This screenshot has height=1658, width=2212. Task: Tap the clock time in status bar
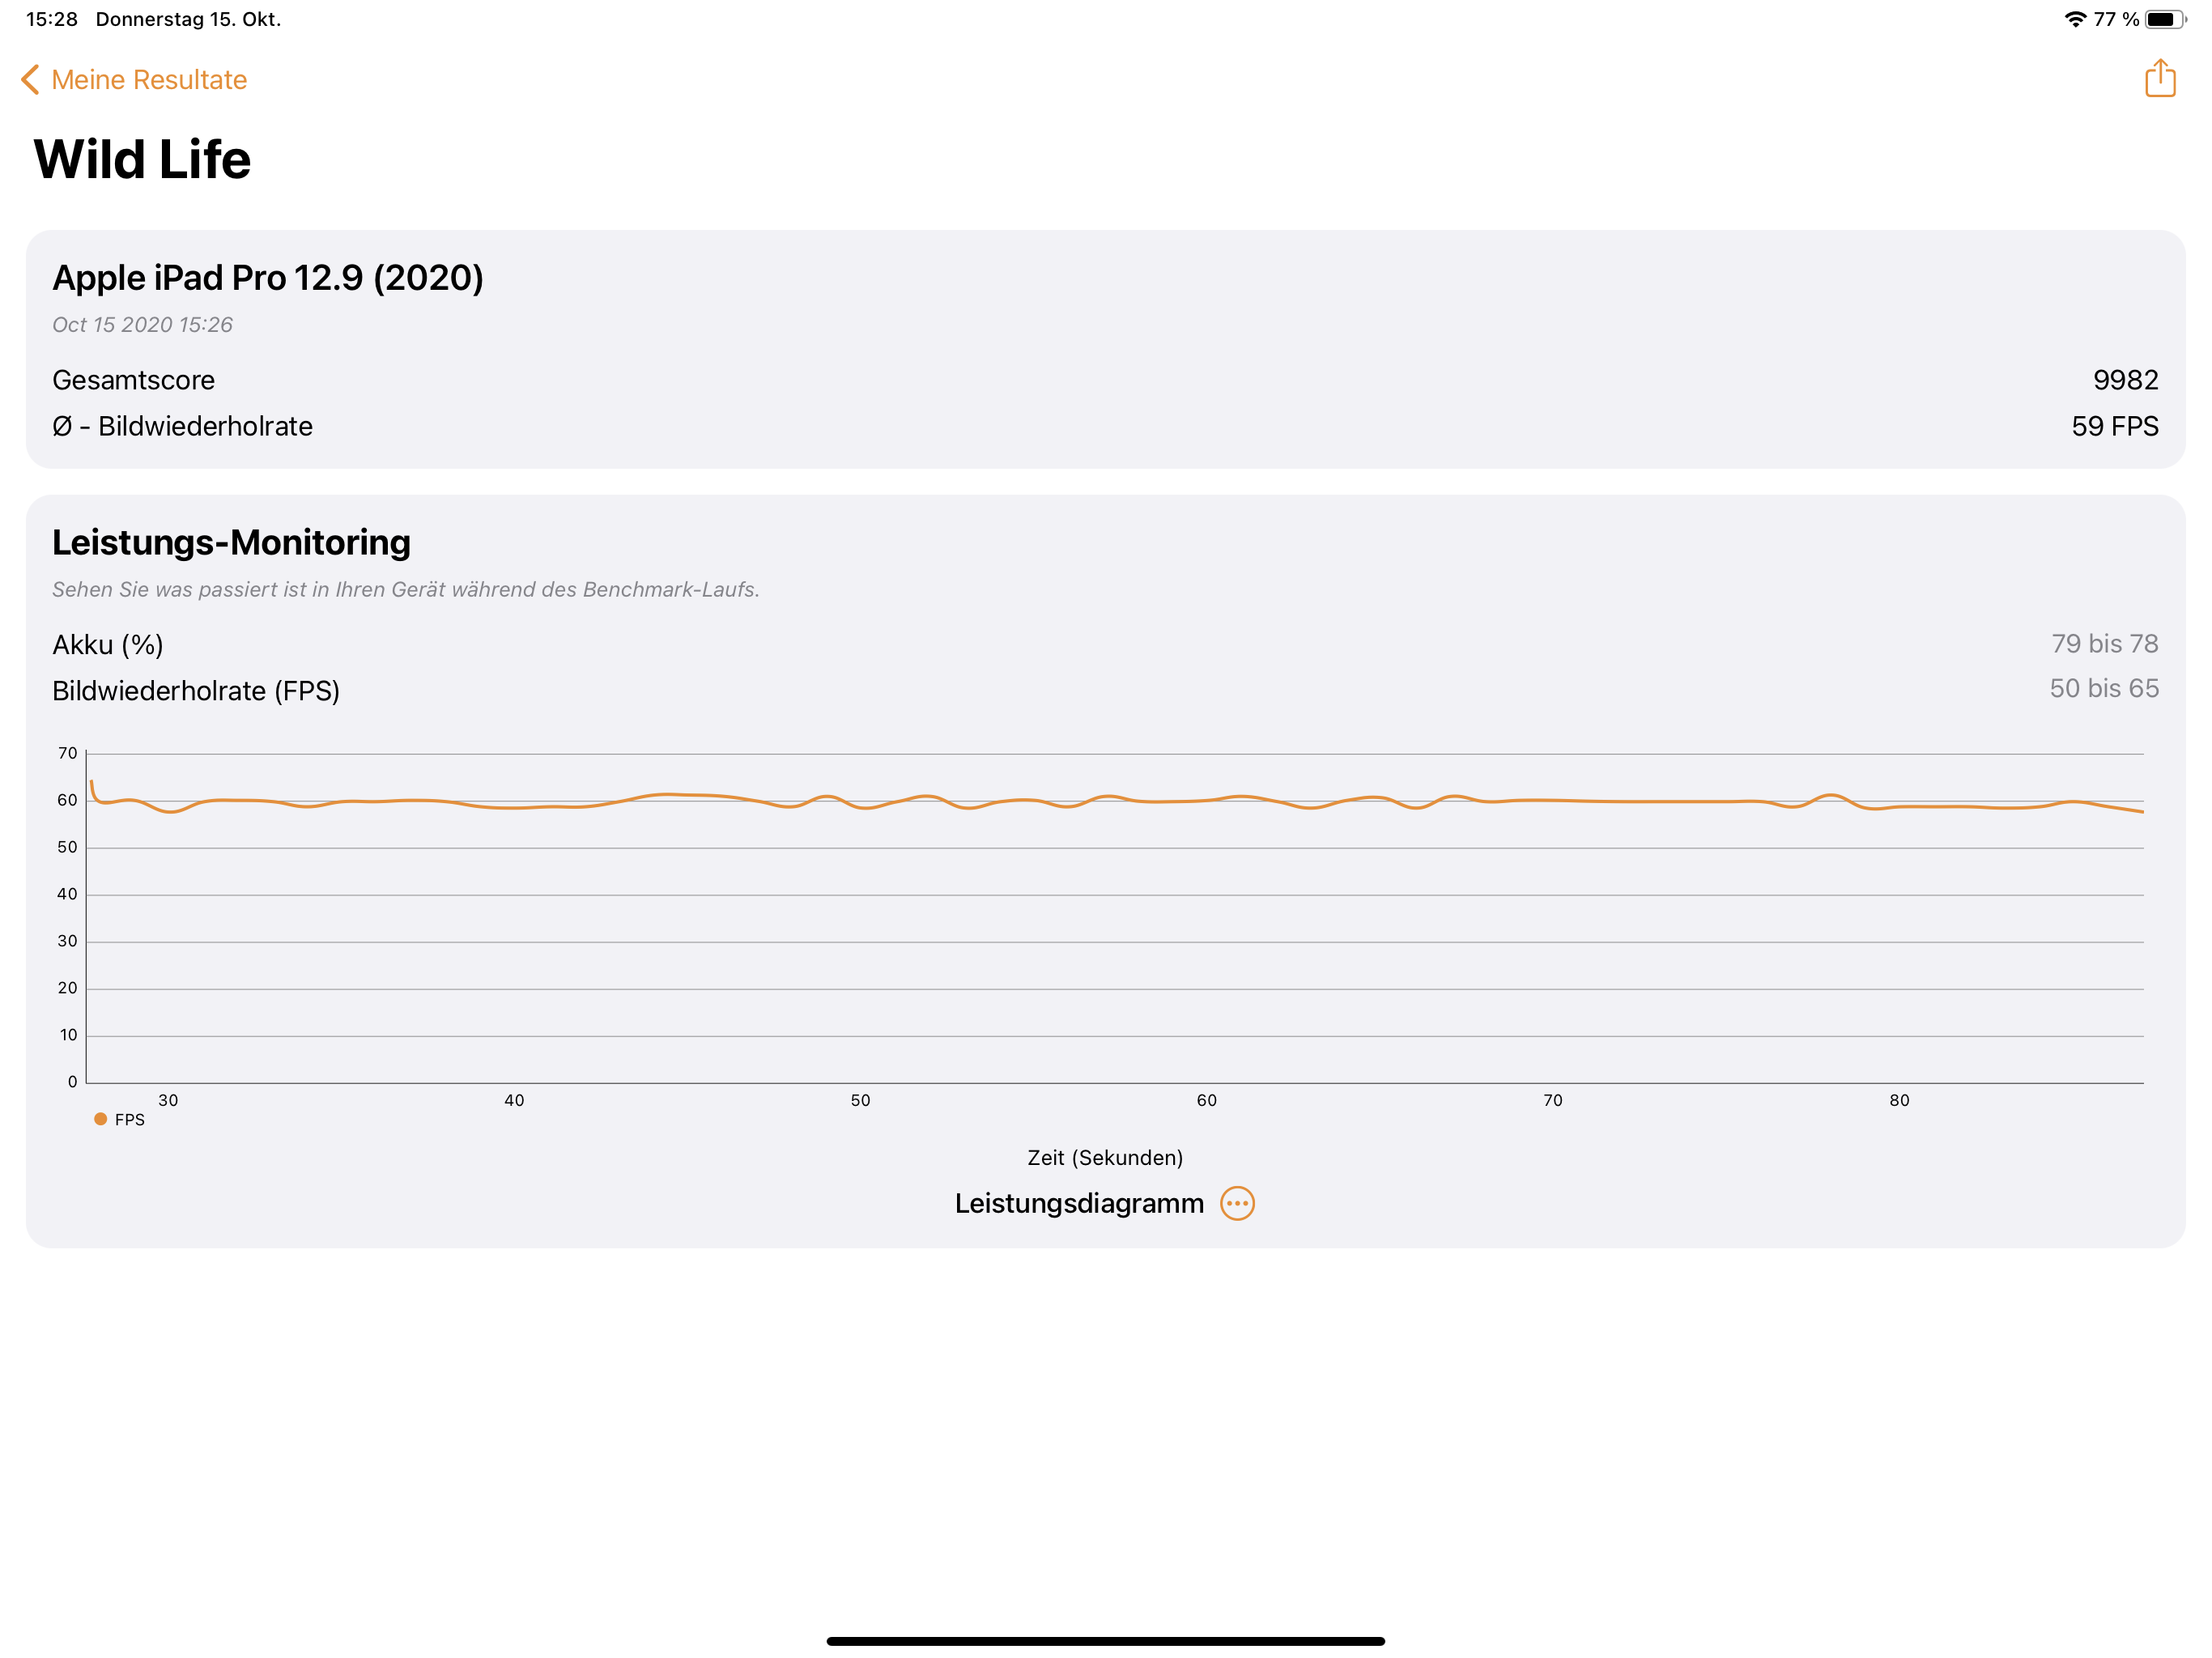(52, 19)
